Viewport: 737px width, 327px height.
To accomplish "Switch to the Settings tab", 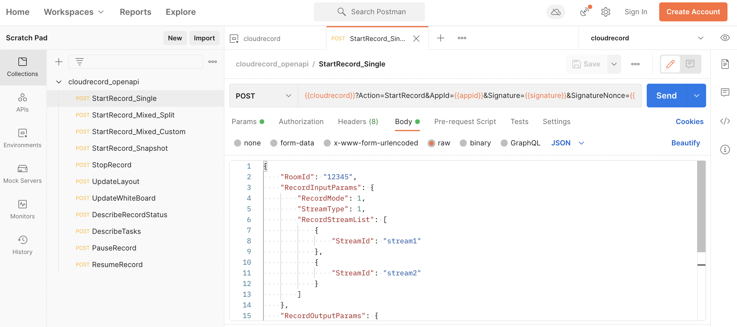I will point(556,122).
